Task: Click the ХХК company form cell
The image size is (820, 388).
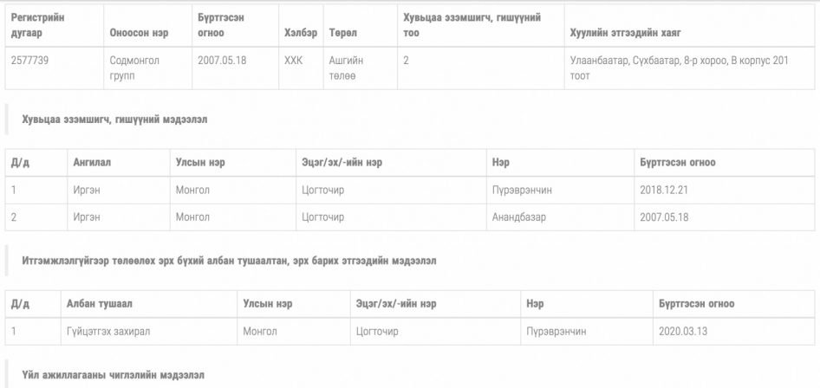Action: coord(294,61)
